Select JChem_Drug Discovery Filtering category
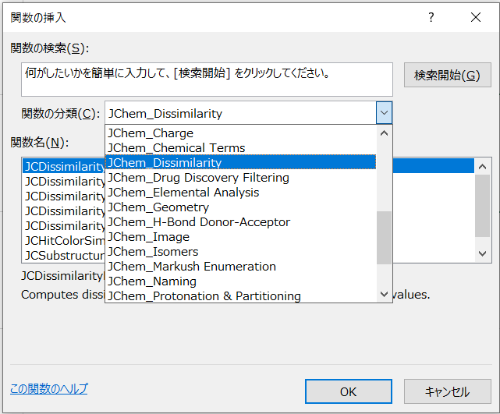Viewport: 500px width, 414px height. tap(241, 178)
